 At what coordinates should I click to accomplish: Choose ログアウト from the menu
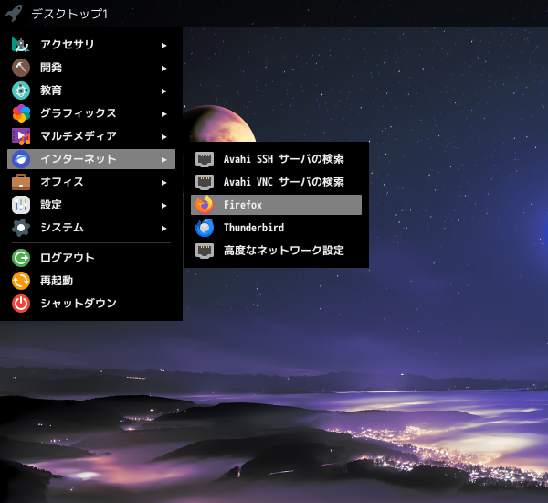coord(91,258)
